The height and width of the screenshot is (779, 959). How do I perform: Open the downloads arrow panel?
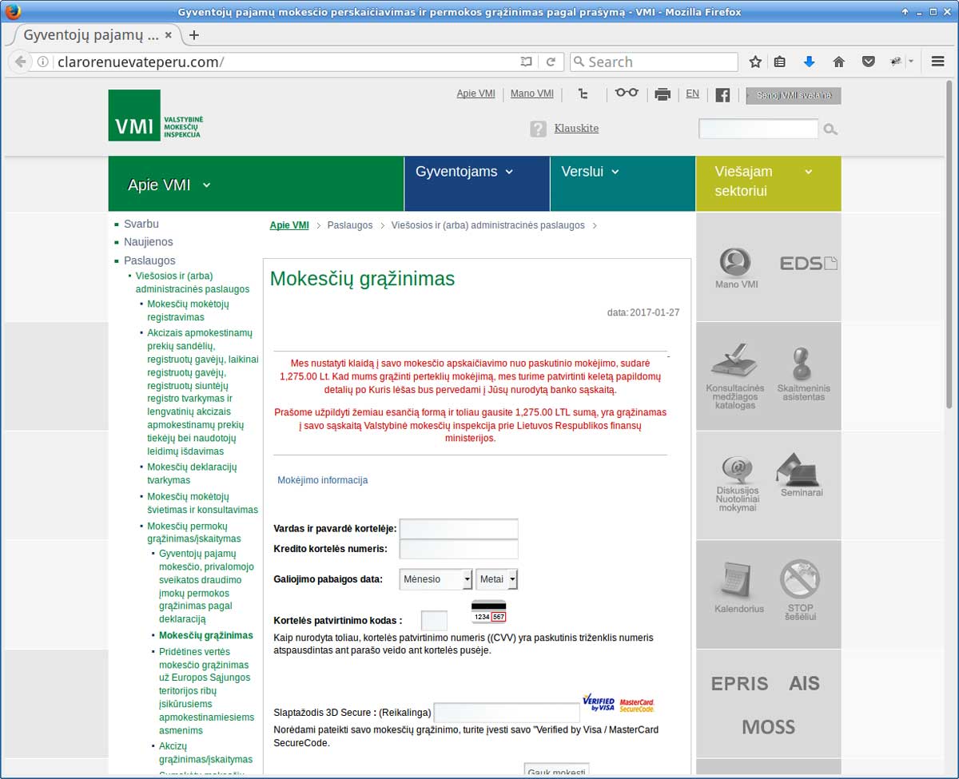(x=809, y=62)
